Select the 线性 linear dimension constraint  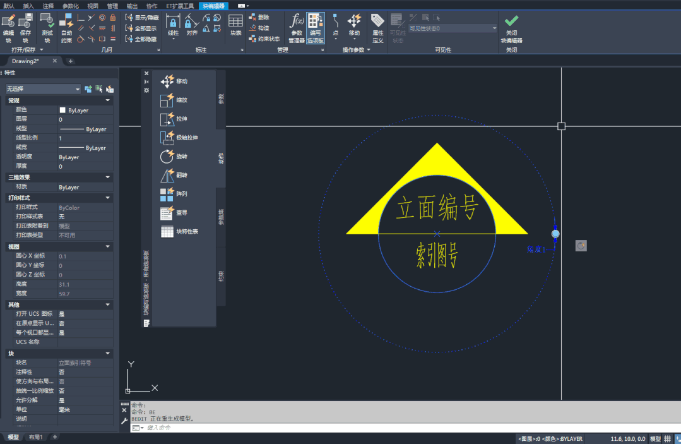[173, 26]
